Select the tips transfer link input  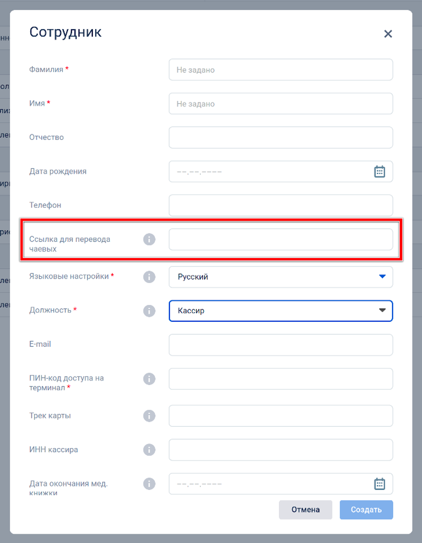(x=281, y=239)
